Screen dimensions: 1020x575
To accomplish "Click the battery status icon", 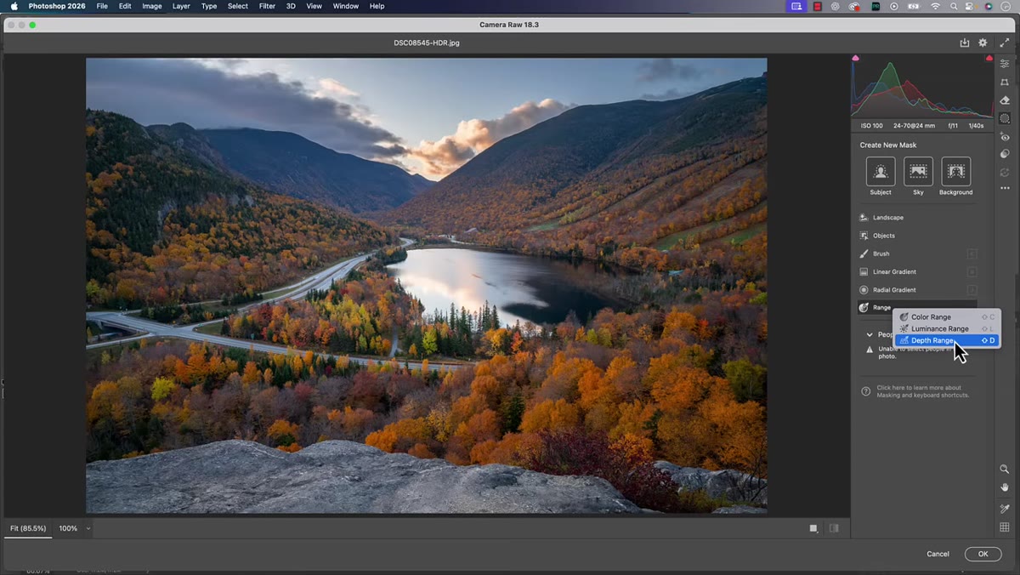I will coord(915,6).
